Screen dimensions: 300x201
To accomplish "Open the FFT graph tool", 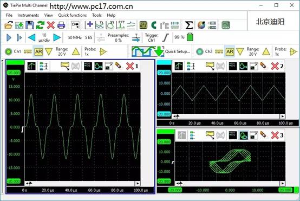I will point(121,25).
